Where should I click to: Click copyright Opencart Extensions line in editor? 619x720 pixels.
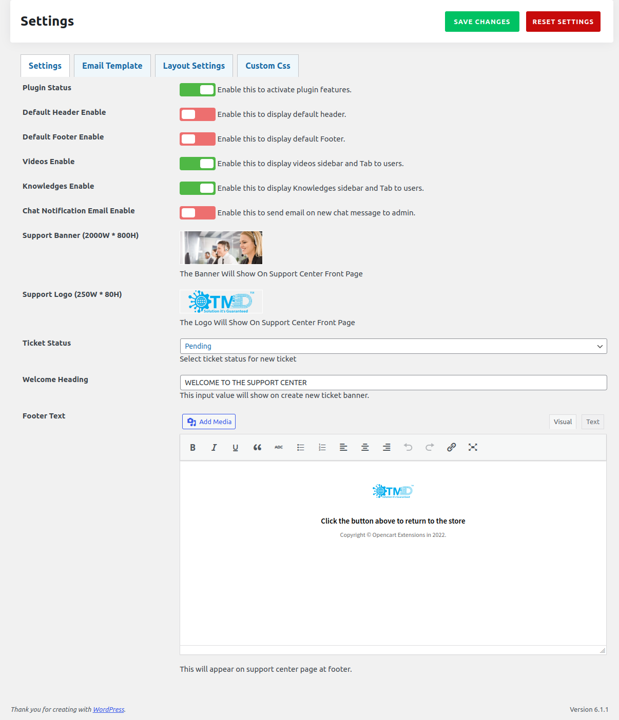coord(393,535)
